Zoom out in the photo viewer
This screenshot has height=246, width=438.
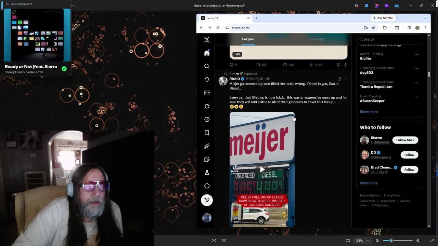(377, 241)
